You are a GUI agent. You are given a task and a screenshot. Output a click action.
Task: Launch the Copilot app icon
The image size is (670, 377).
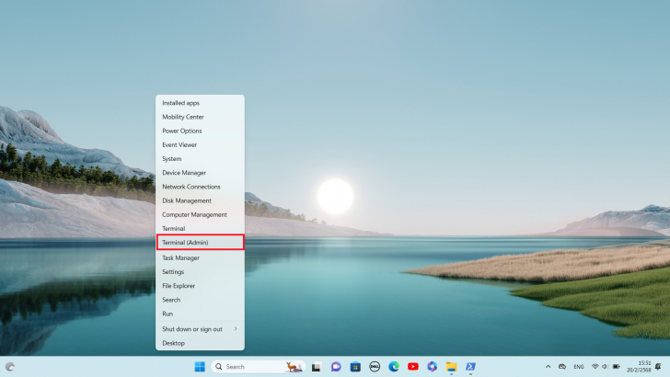432,366
